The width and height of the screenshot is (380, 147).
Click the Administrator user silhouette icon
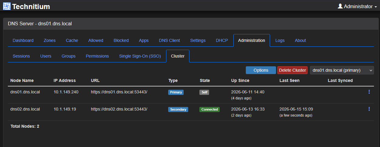[340, 6]
